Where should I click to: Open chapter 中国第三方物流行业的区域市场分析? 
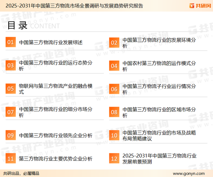[x=159, y=112]
